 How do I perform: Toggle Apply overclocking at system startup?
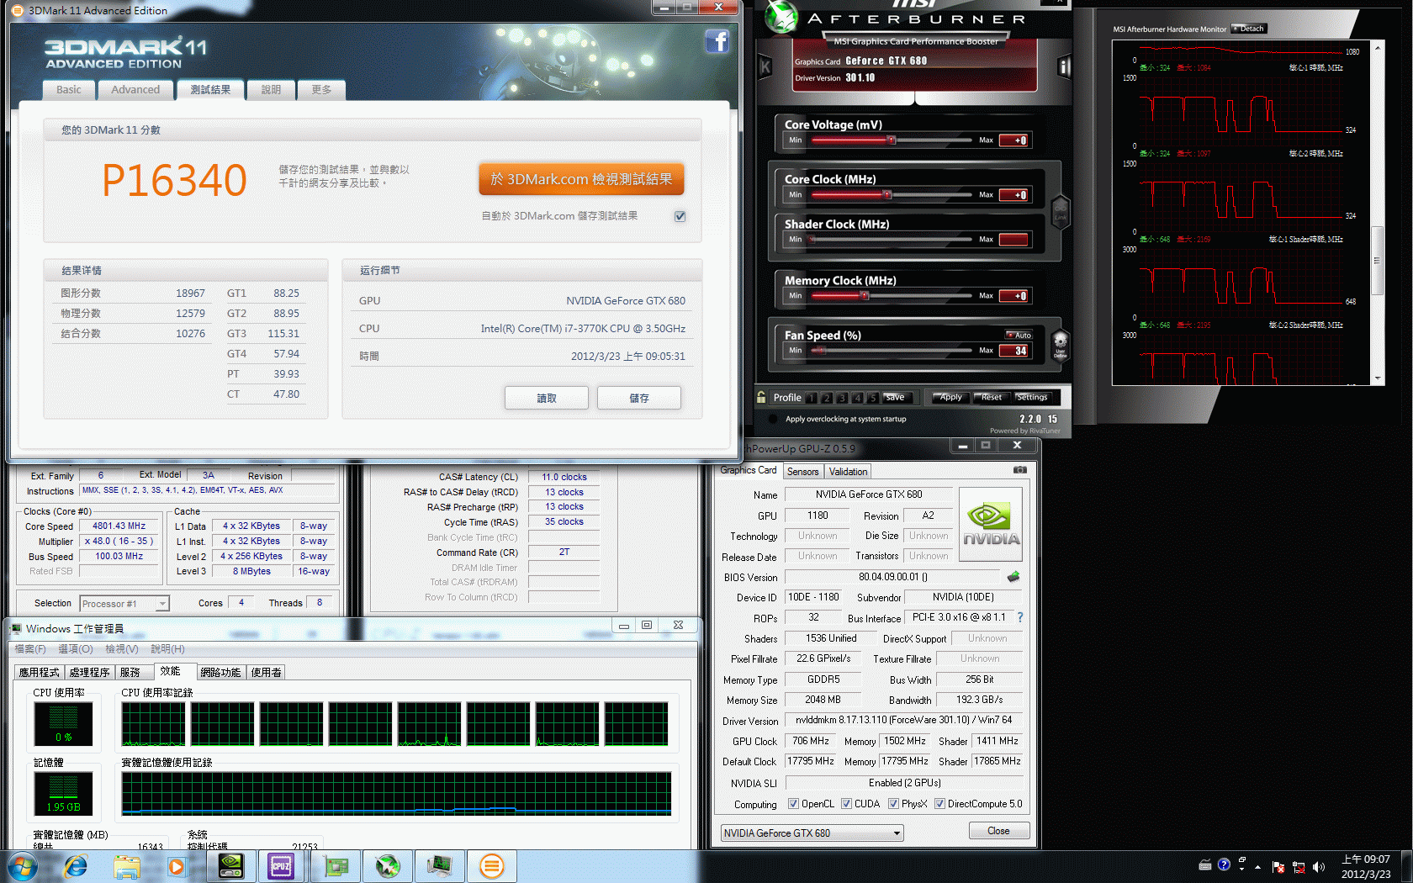click(773, 419)
